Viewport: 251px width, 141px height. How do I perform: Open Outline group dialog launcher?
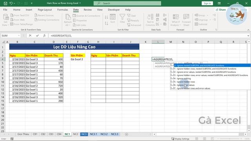click(216, 30)
